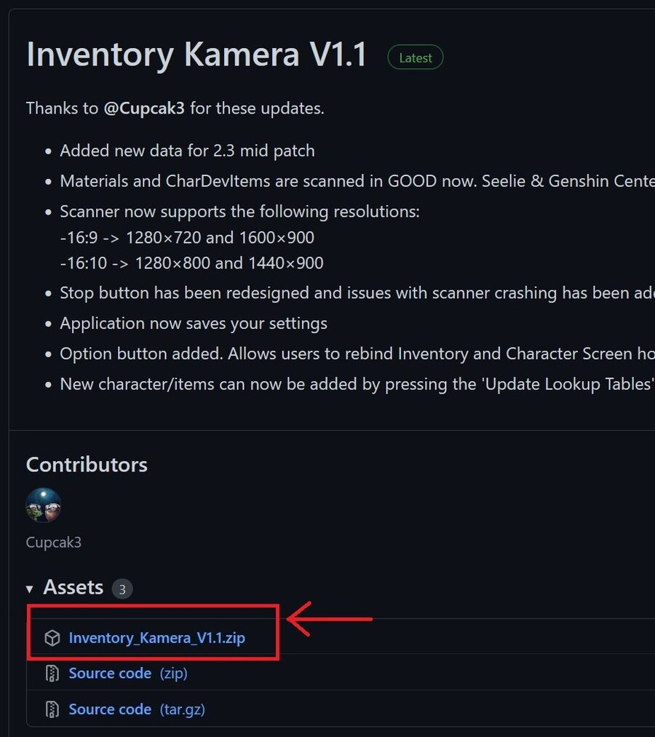Open the @Cupcak3 mention link
Image resolution: width=655 pixels, height=737 pixels.
144,108
